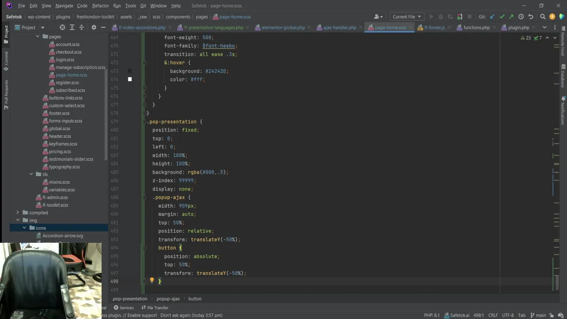Viewport: 567px width, 319px height.
Task: Click 'Don't ask again' notification link
Action: click(x=191, y=315)
